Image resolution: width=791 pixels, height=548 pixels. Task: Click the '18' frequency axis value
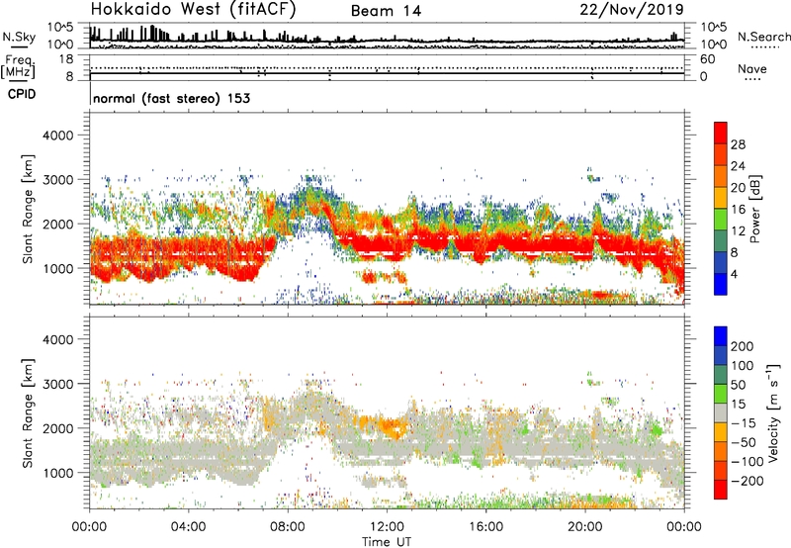pyautogui.click(x=66, y=58)
